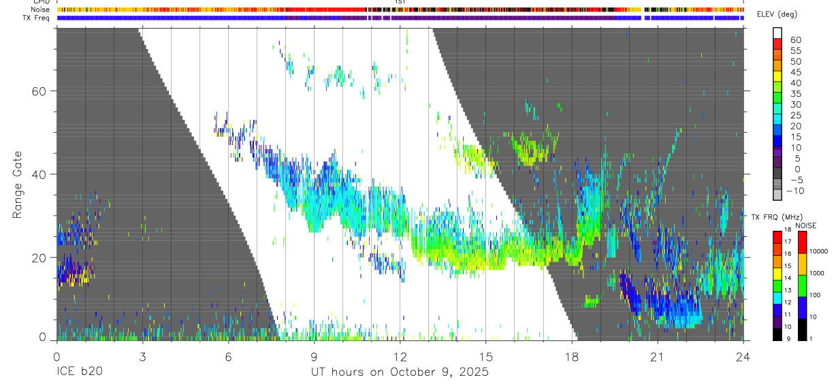Click the y-axis range gate label 60

tap(41, 91)
